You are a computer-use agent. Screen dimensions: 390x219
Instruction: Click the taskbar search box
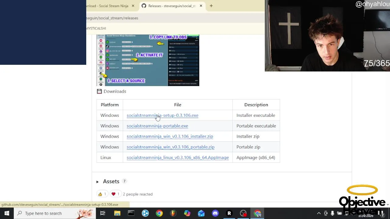click(55, 213)
